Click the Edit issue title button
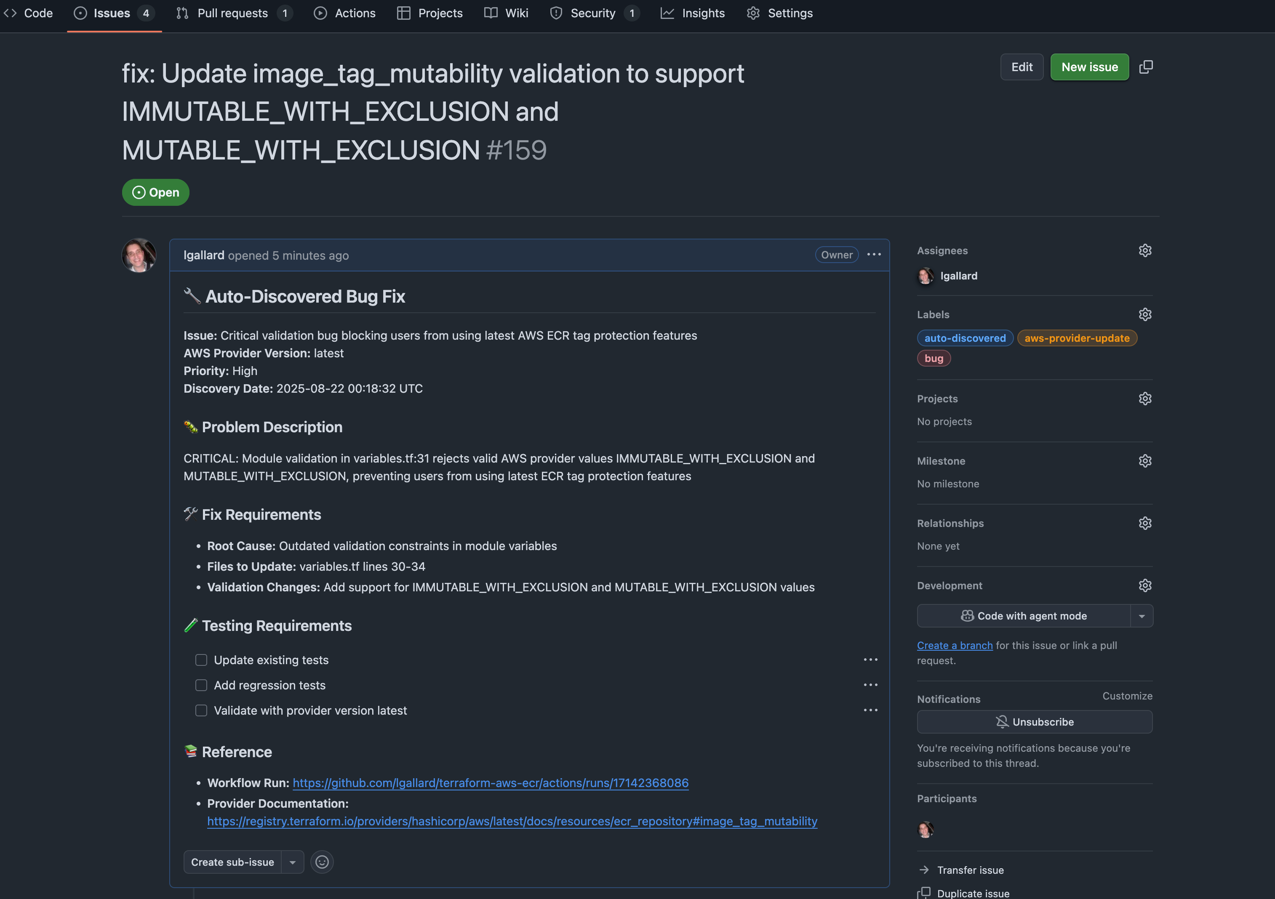This screenshot has height=899, width=1275. pyautogui.click(x=1022, y=67)
